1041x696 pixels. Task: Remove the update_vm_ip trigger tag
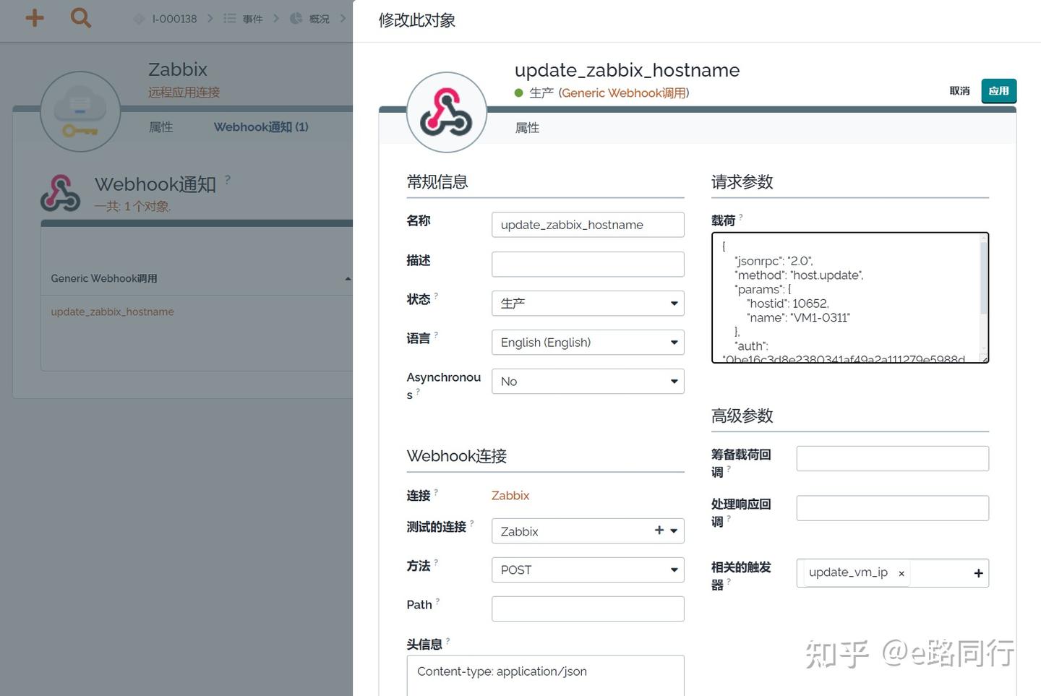[x=901, y=573]
